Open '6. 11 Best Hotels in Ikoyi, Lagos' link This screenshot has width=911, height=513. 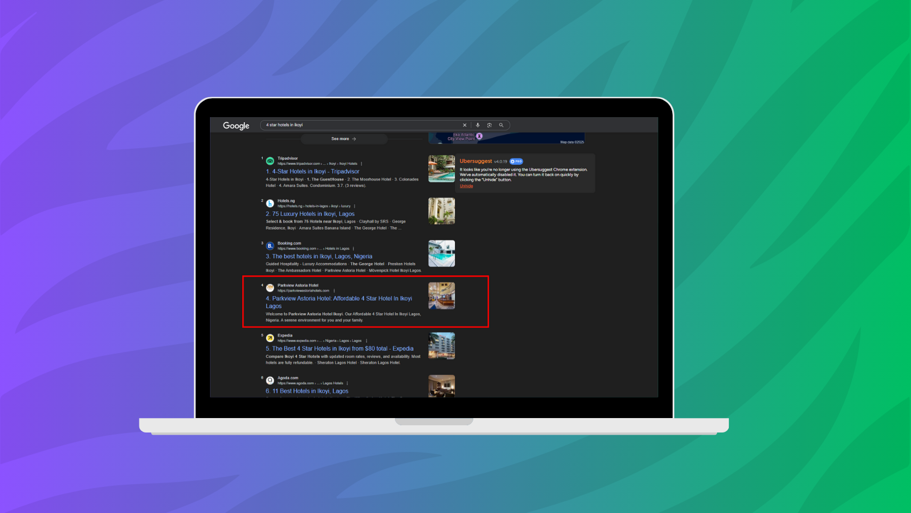coord(307,391)
